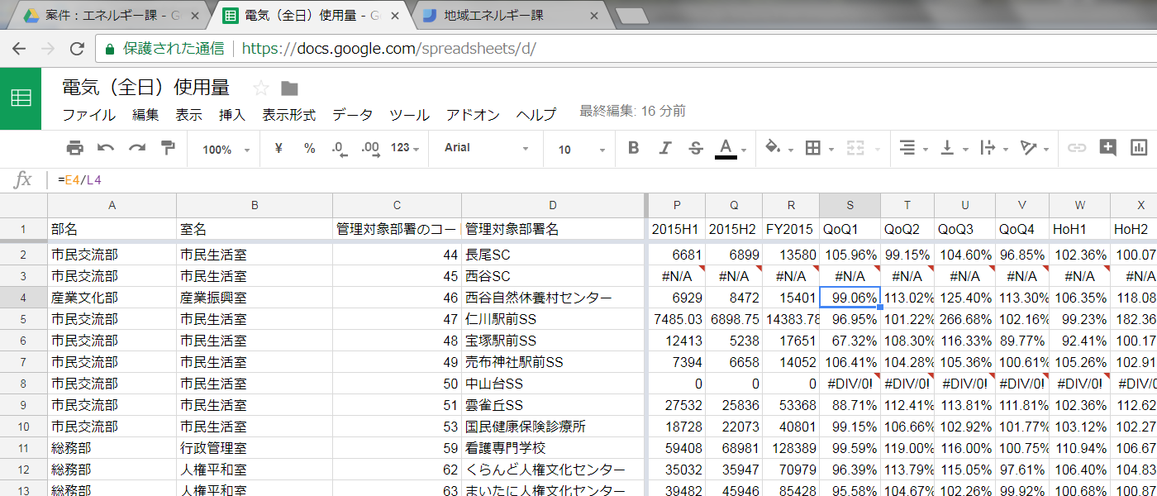The width and height of the screenshot is (1157, 496).
Task: Reload the browser page
Action: point(77,49)
